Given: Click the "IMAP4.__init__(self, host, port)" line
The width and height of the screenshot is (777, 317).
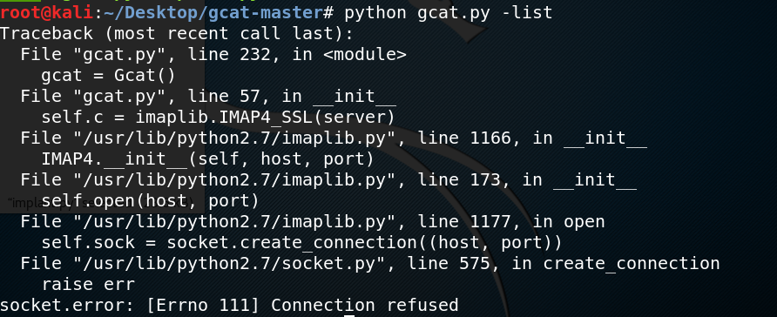Looking at the screenshot, I should coord(207,159).
